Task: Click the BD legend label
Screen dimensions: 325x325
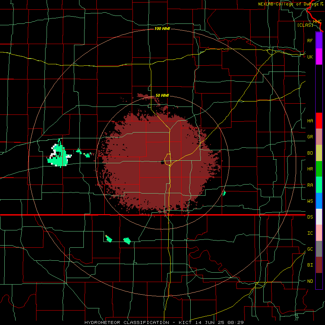Action: click(310, 153)
